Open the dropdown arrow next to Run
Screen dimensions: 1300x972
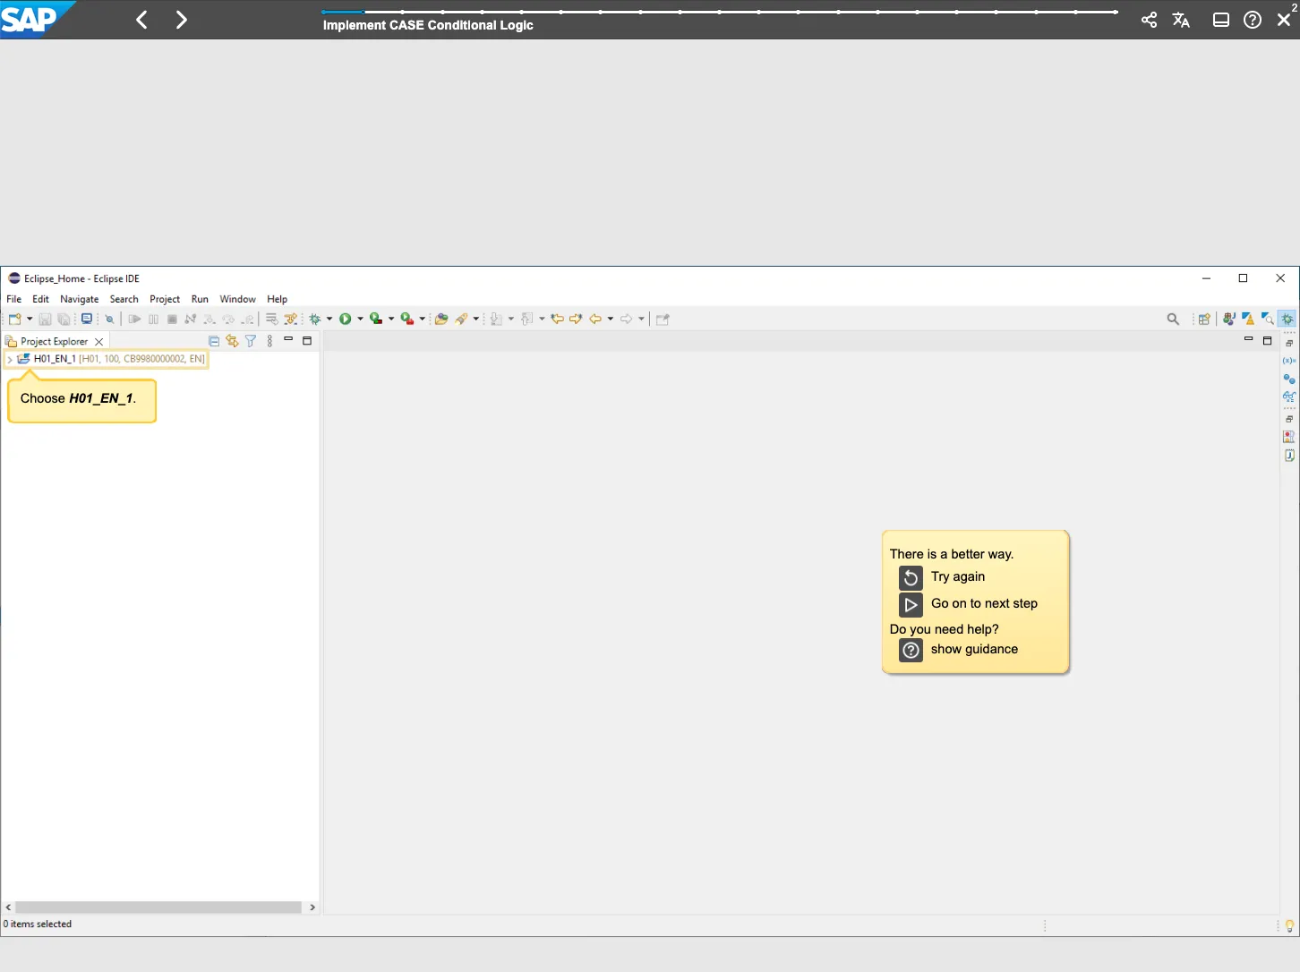pyautogui.click(x=360, y=320)
